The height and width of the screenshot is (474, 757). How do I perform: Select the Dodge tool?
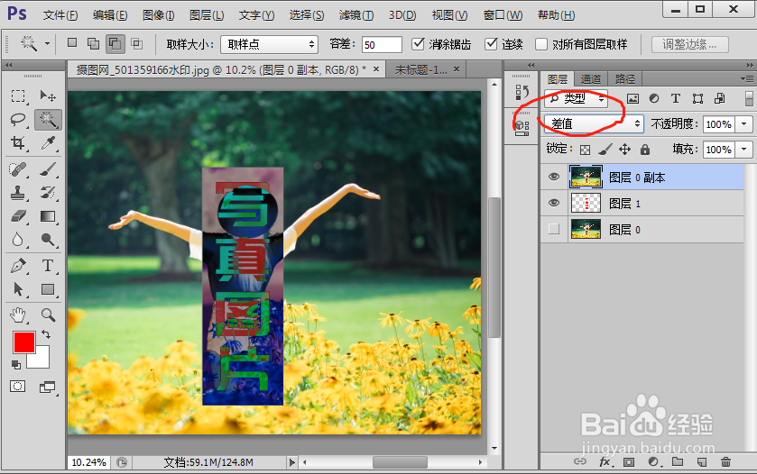coord(48,239)
